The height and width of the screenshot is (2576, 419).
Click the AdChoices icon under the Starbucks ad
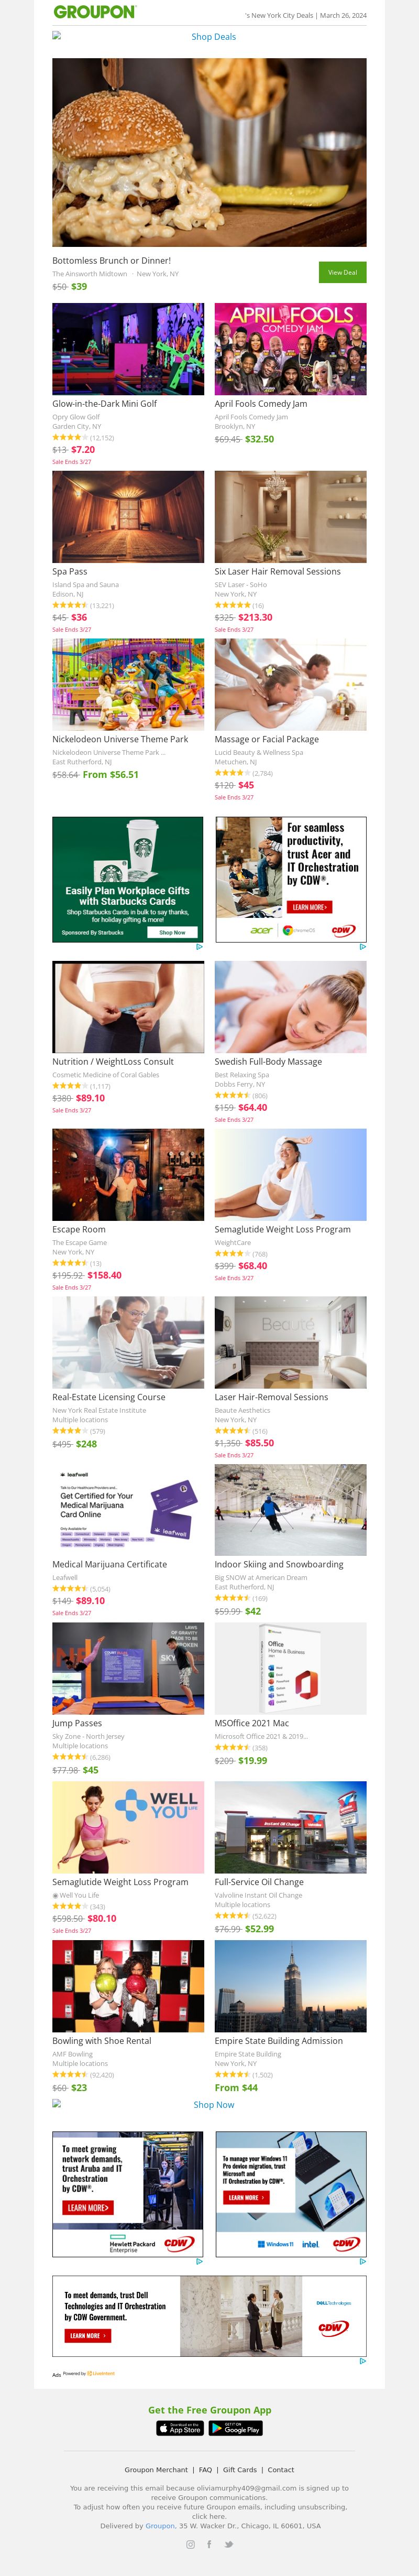pos(199,946)
